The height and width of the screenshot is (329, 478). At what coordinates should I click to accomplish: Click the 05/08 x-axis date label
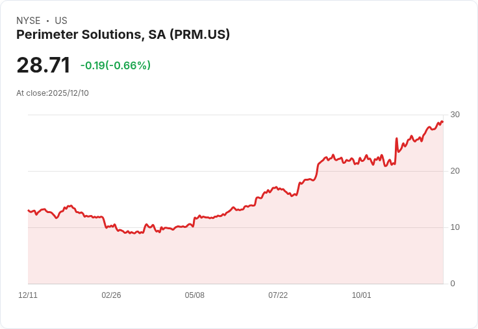[194, 295]
